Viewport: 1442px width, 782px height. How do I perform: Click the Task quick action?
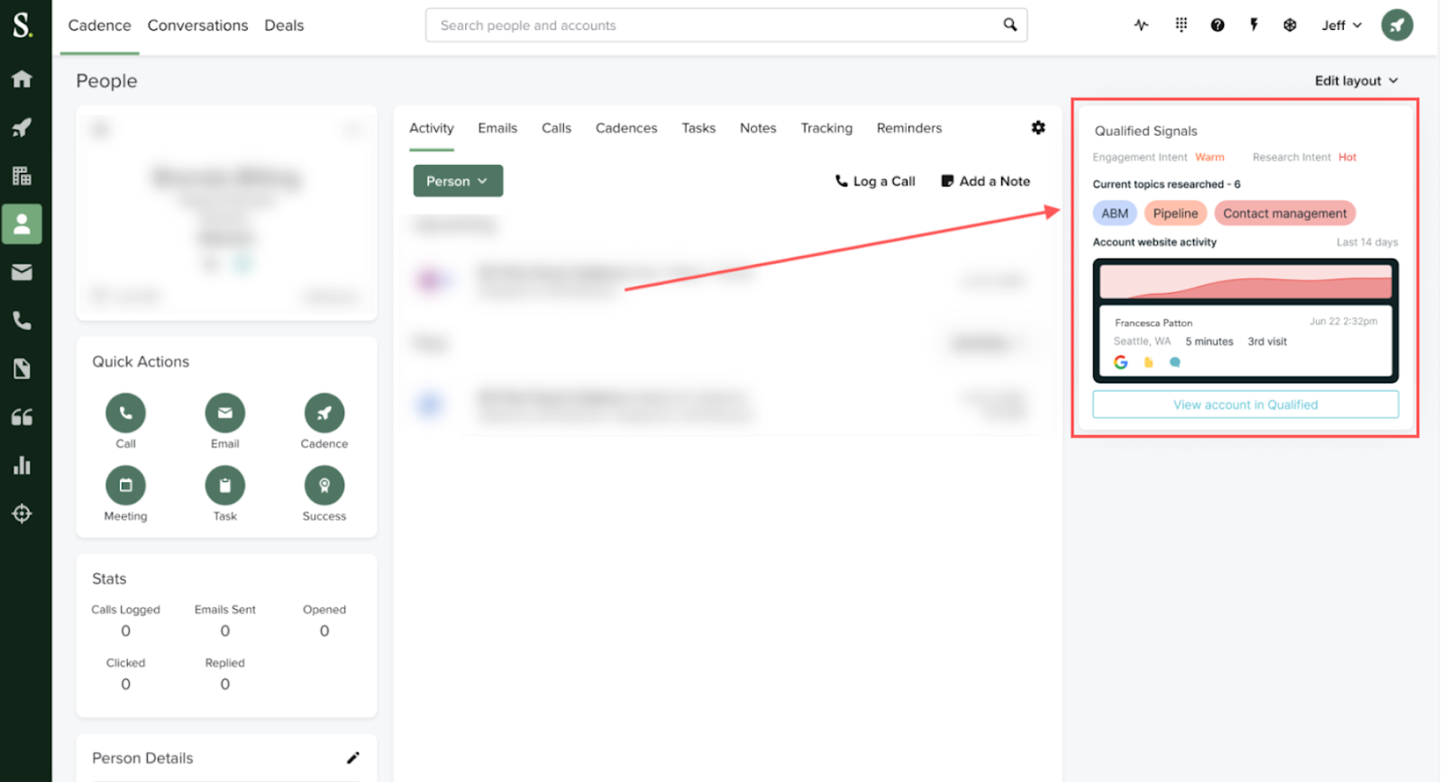coord(225,486)
